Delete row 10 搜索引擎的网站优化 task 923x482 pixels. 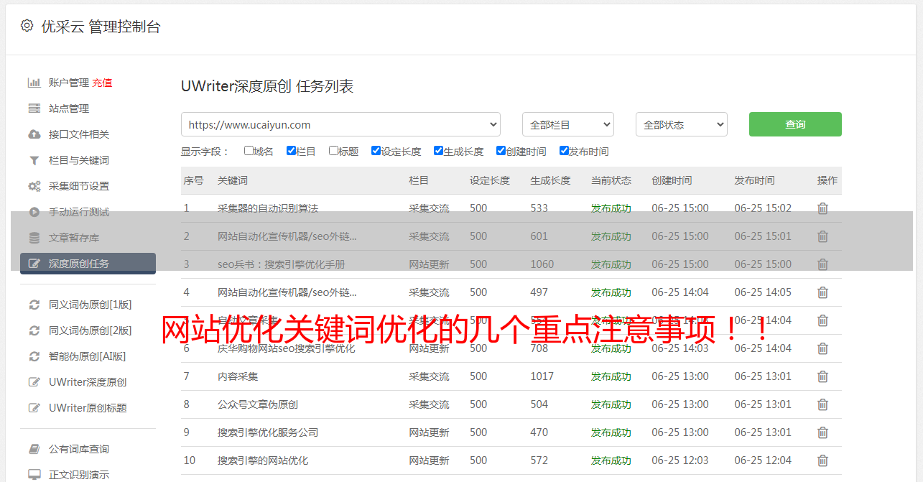point(822,460)
